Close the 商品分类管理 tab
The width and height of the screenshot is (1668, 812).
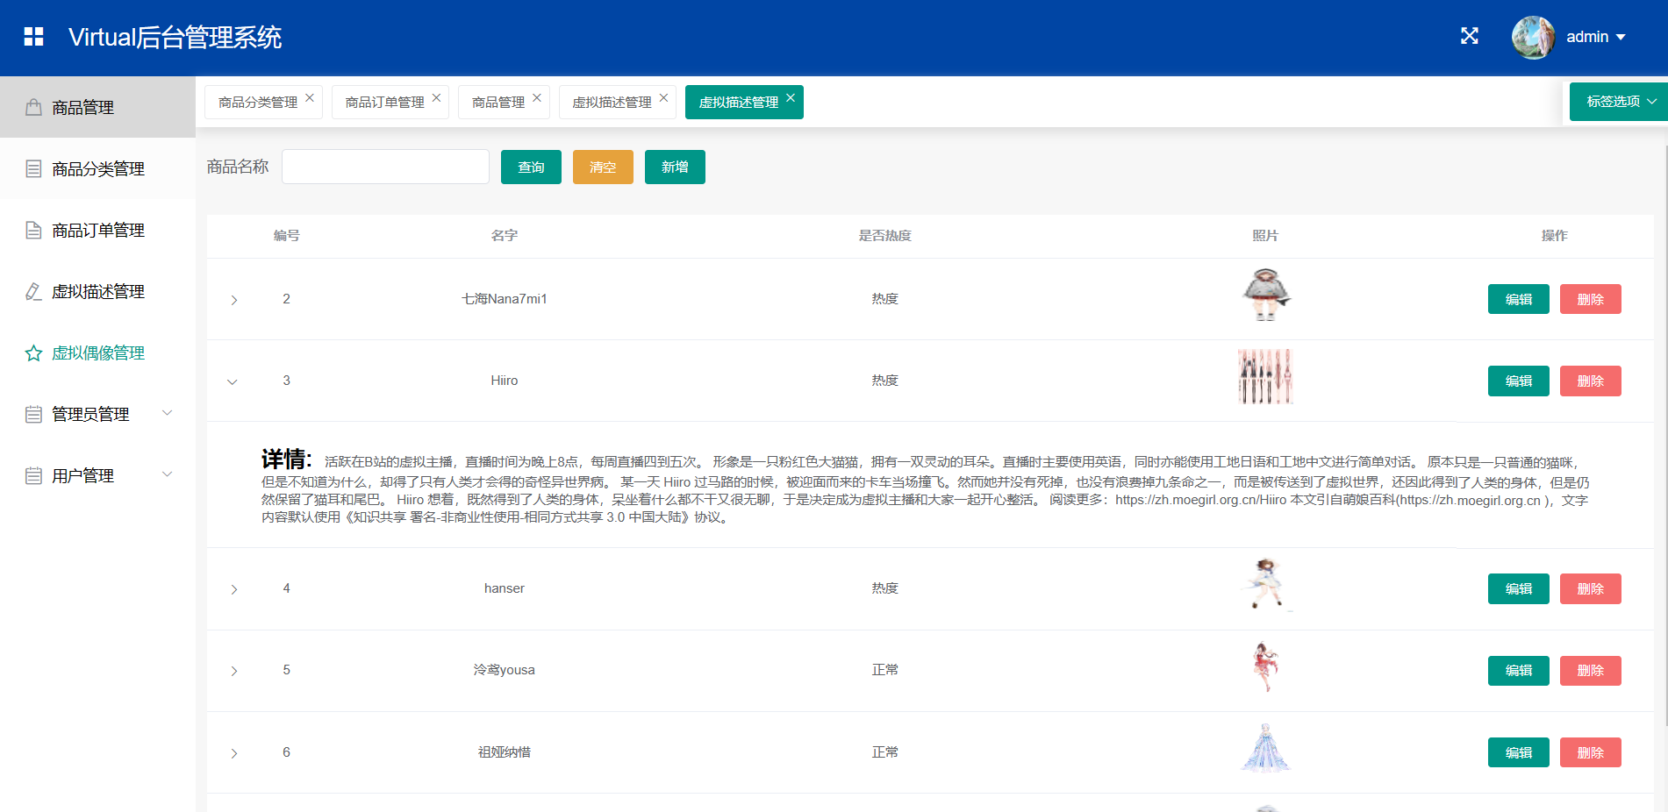click(x=310, y=98)
